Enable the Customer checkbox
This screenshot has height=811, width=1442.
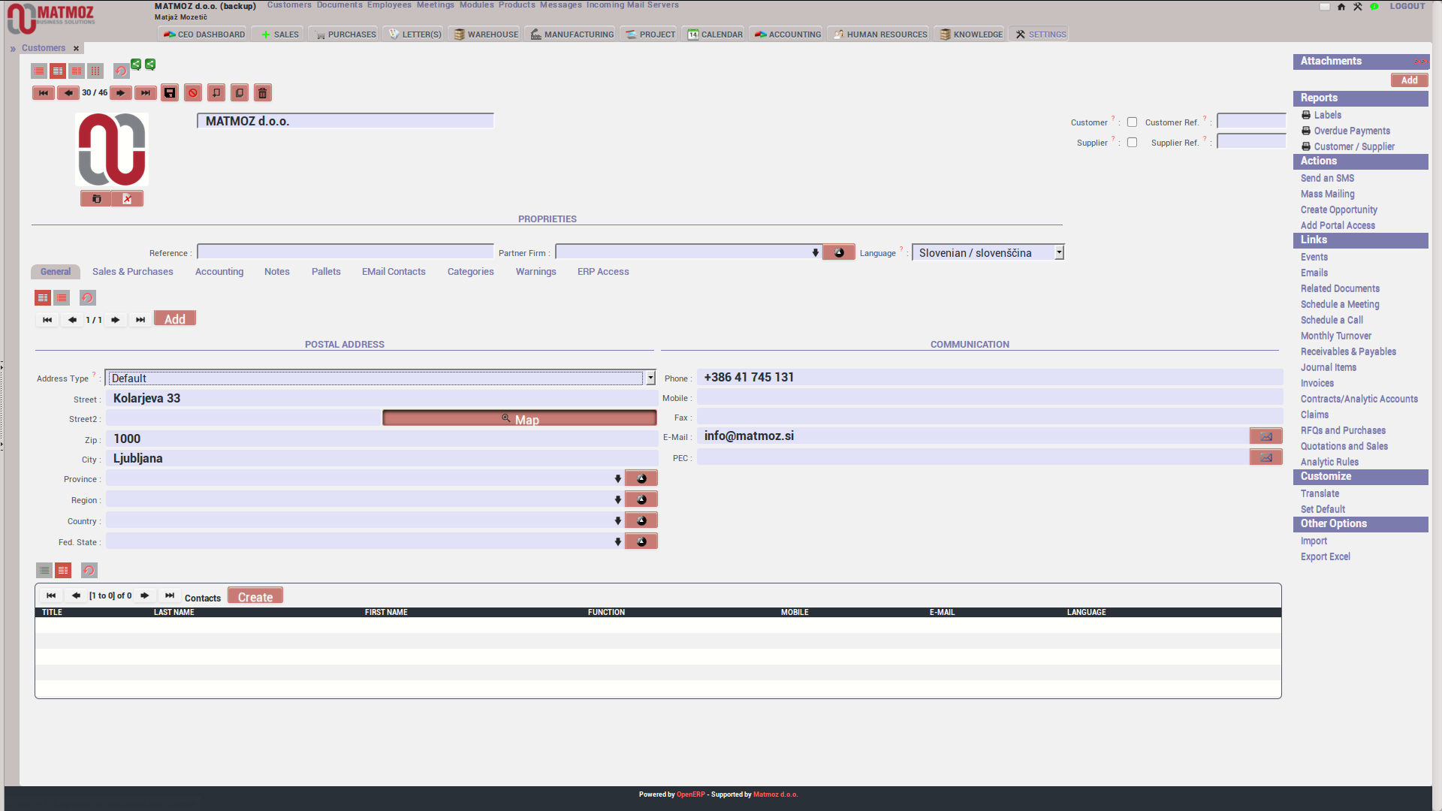(1132, 122)
